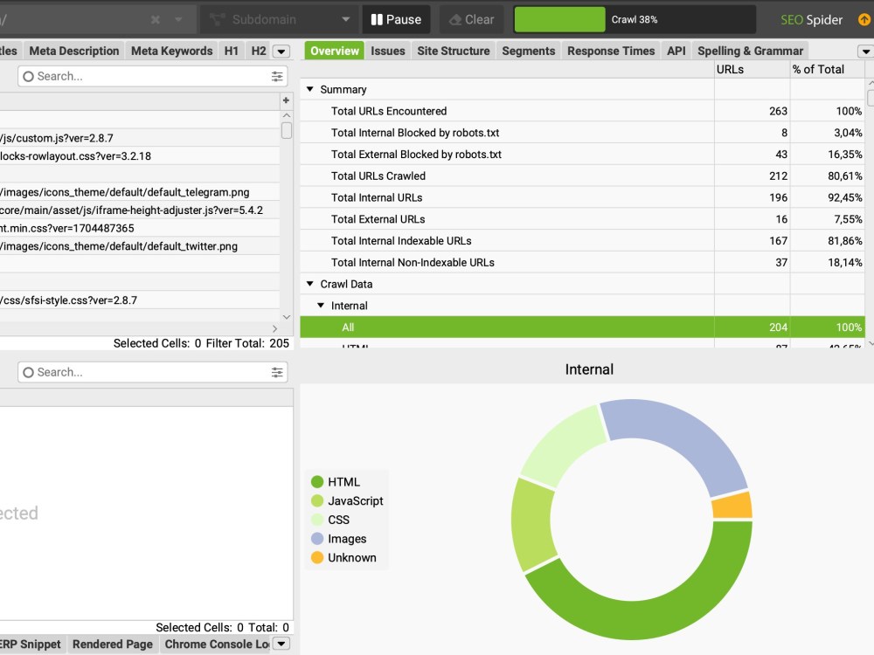Select the default_telegram.png row
The image size is (874, 655).
[x=139, y=192]
